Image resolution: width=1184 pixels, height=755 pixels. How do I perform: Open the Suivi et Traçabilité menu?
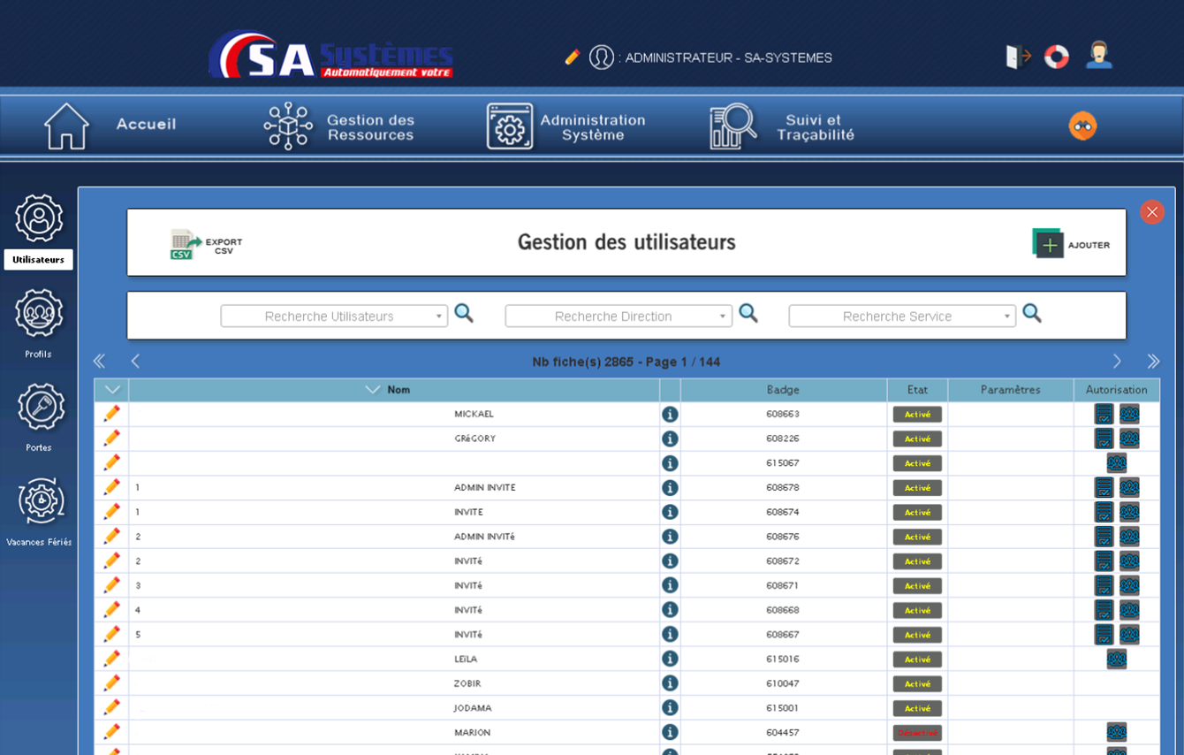(x=783, y=126)
